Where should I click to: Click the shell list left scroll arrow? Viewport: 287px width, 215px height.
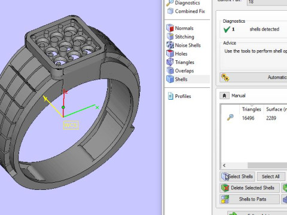pos(224,165)
